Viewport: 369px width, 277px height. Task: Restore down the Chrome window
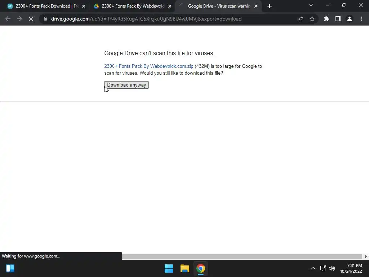point(344,5)
